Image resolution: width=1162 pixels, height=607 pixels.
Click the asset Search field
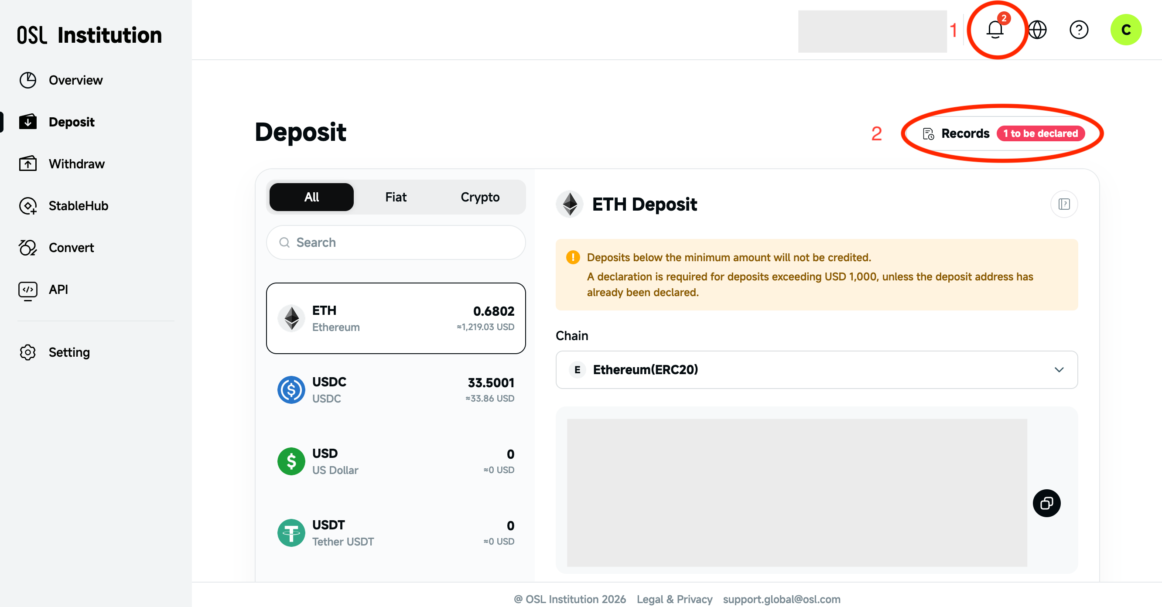(396, 242)
